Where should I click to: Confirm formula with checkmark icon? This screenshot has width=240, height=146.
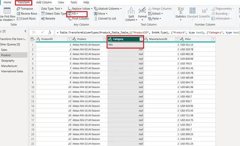point(42,32)
